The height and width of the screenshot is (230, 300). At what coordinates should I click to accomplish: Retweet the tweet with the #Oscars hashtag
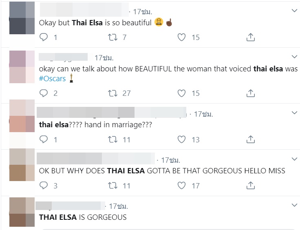click(x=112, y=93)
